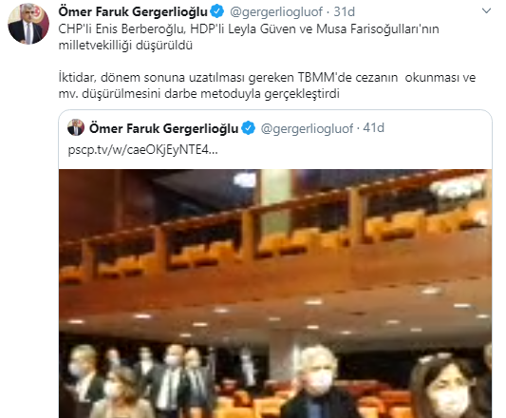Open the quoted tweet via the 41d timestamp

coord(374,128)
